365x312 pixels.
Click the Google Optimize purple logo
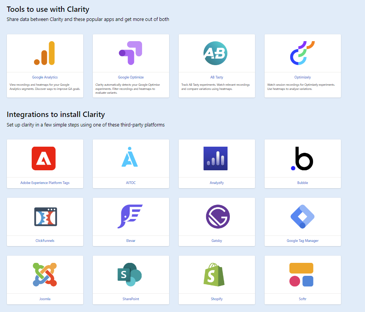130,53
